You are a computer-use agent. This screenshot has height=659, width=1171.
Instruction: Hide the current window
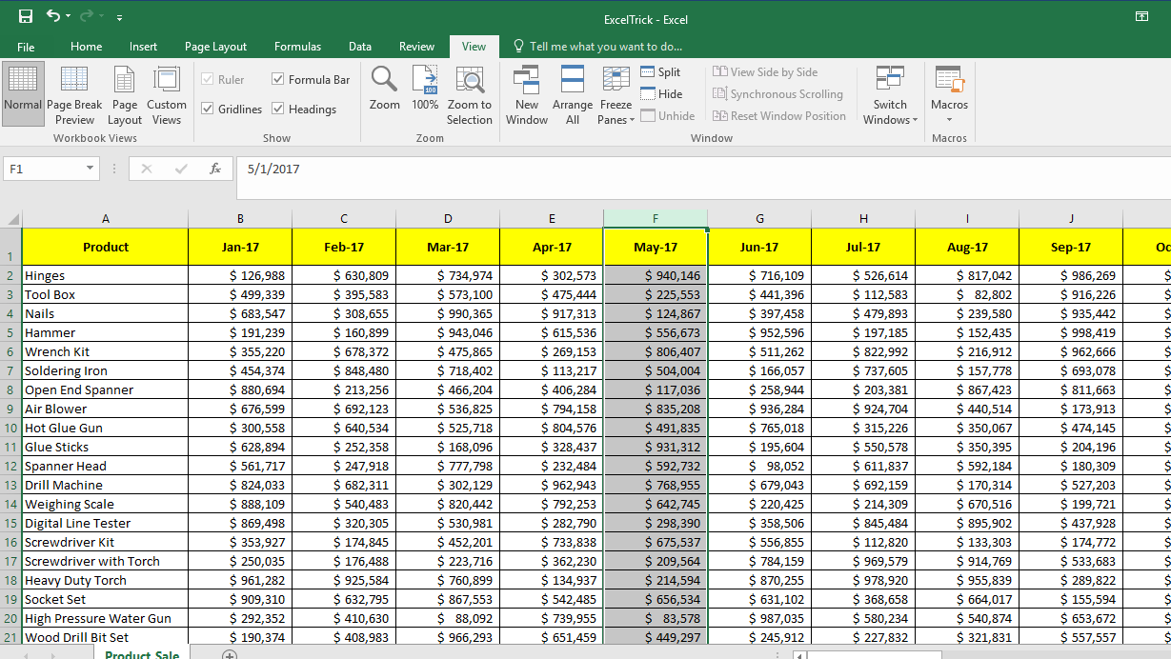661,94
